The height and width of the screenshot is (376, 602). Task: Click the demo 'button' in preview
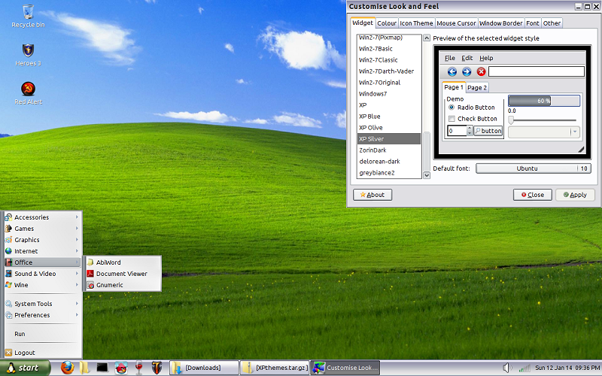click(488, 131)
